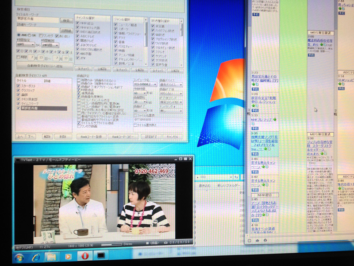Click the cloud icon in browser bottom bar
354x266 pixels.
pos(258,240)
